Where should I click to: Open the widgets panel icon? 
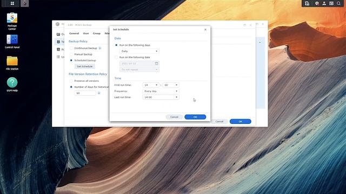[x=331, y=3]
